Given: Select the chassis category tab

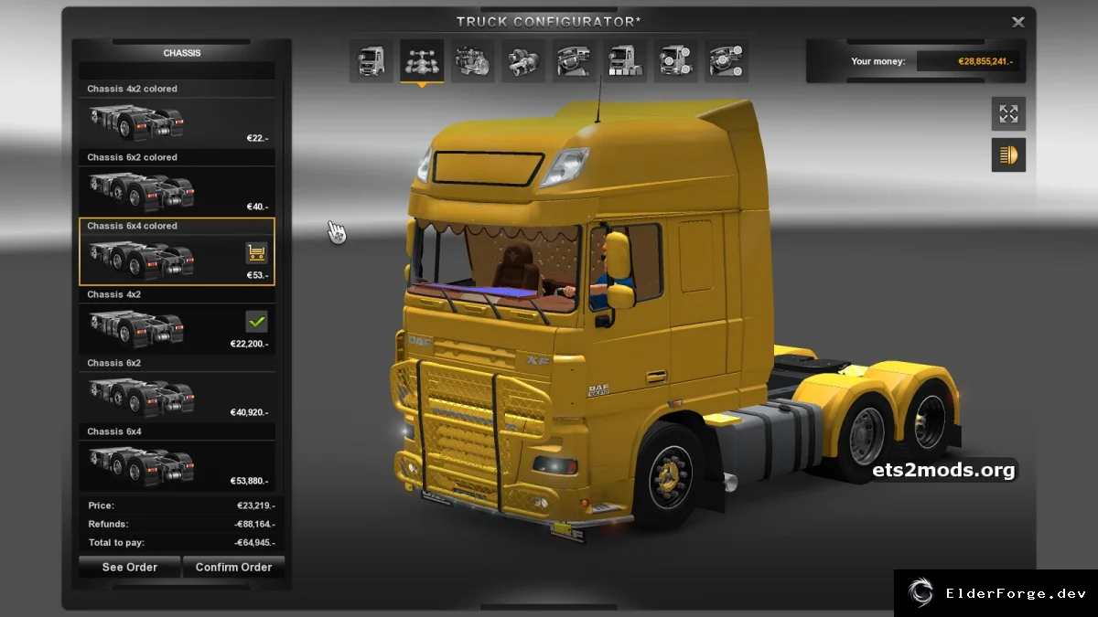Looking at the screenshot, I should [422, 61].
